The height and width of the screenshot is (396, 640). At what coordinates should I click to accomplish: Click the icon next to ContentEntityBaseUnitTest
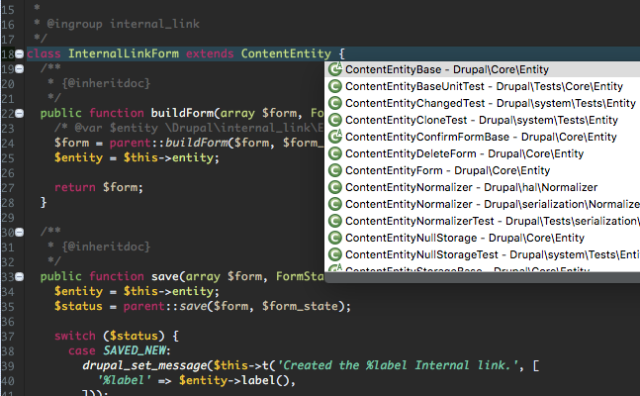335,86
